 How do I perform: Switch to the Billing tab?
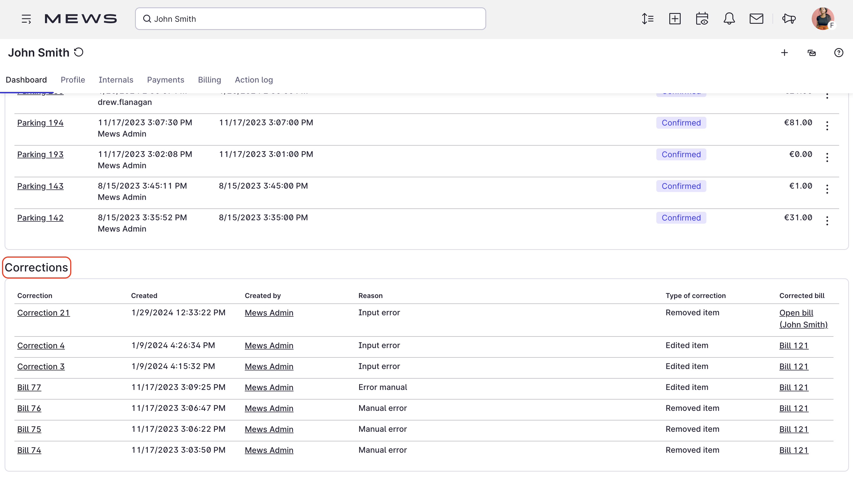click(209, 80)
